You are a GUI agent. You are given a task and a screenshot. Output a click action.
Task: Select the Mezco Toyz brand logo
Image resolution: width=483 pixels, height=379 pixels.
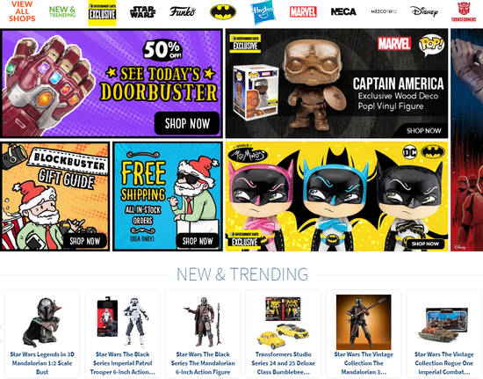384,11
